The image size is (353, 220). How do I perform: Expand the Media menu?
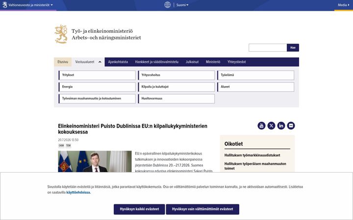(x=344, y=5)
